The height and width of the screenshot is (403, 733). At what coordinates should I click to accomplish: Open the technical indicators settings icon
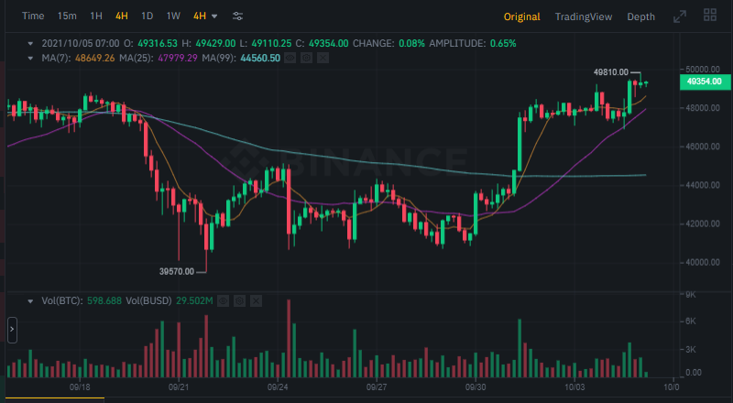[x=238, y=16]
